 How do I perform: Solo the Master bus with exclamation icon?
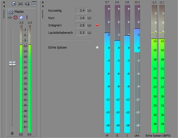(x=27, y=17)
